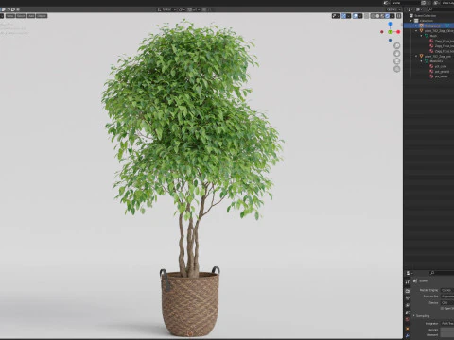
Task: Open the viewport Options dropdown
Action: [393, 9]
